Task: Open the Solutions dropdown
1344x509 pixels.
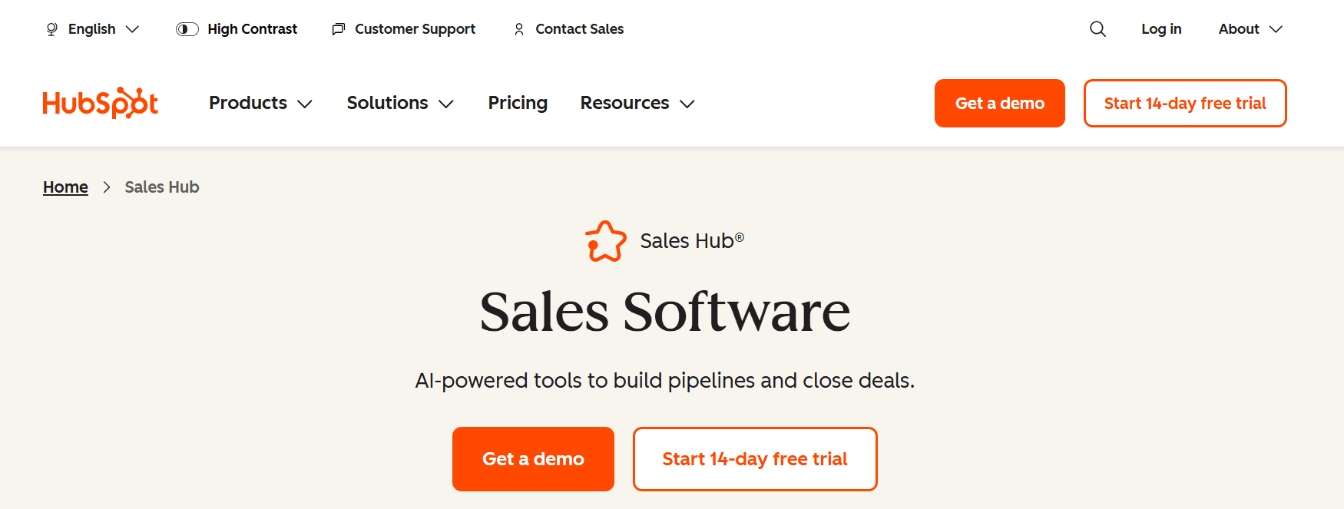Action: pyautogui.click(x=399, y=103)
